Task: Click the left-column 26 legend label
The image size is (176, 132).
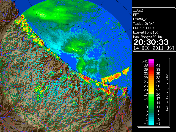Action: tap(146, 82)
